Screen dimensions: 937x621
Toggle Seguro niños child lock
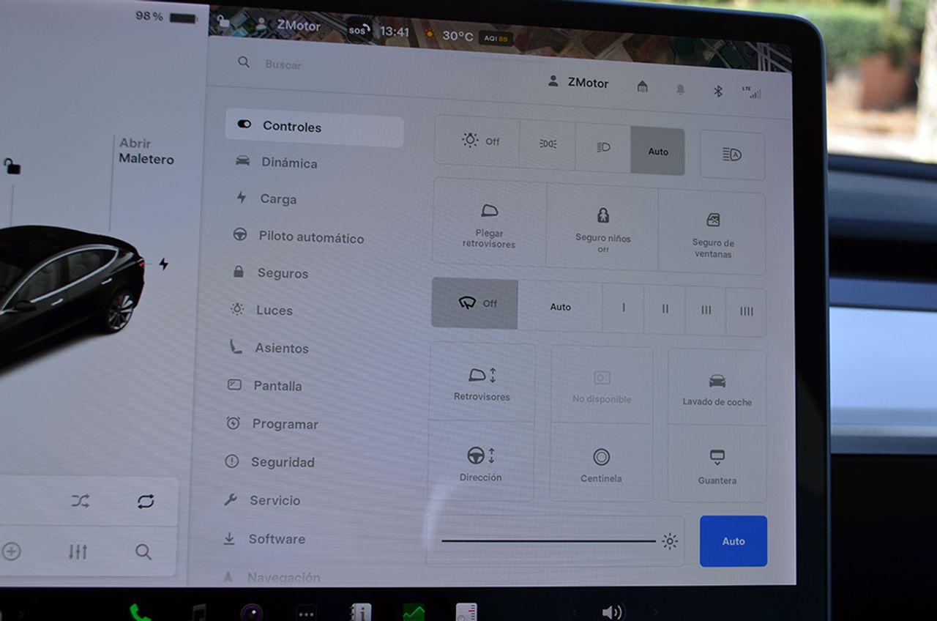[602, 228]
